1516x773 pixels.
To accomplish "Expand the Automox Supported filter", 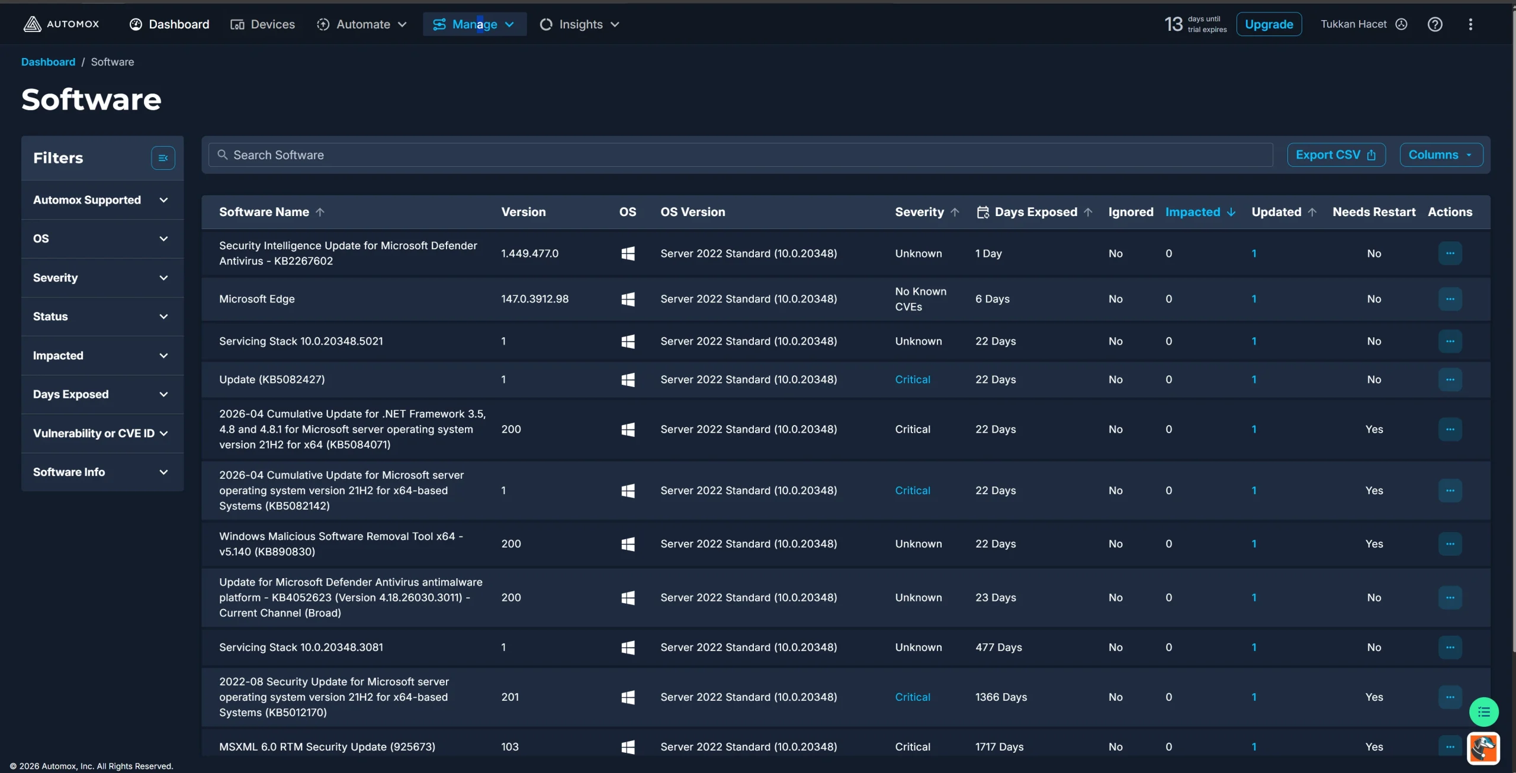I will pos(102,200).
